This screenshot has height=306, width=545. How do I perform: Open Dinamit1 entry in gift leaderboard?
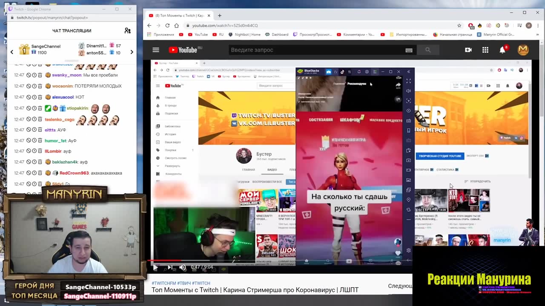tap(96, 46)
